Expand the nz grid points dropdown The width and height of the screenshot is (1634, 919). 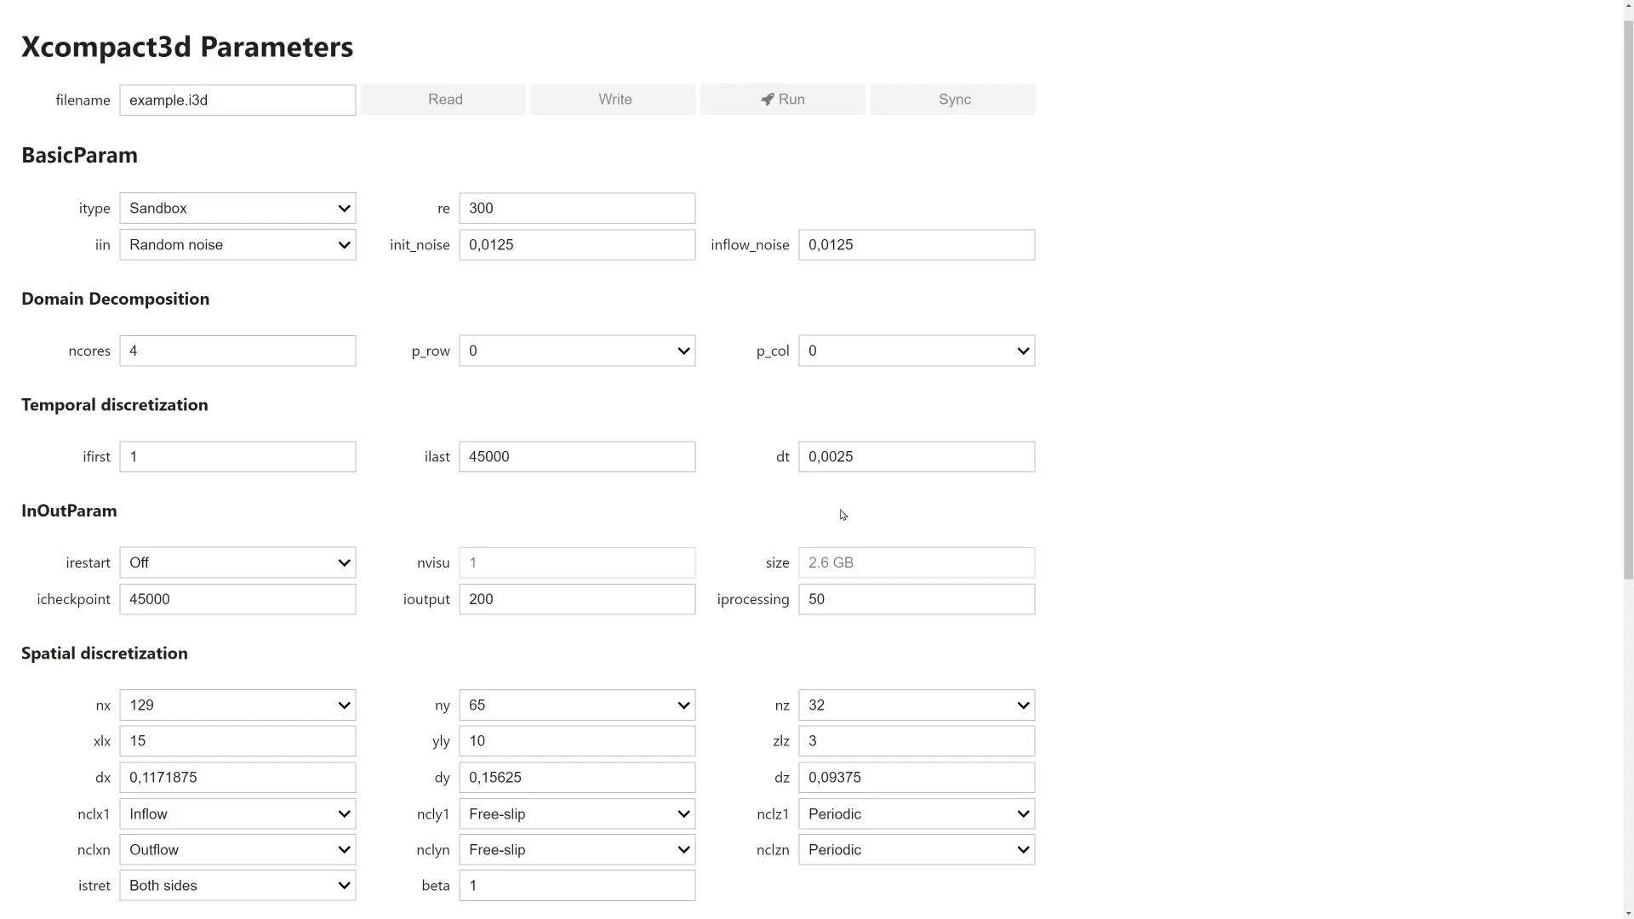coord(916,705)
